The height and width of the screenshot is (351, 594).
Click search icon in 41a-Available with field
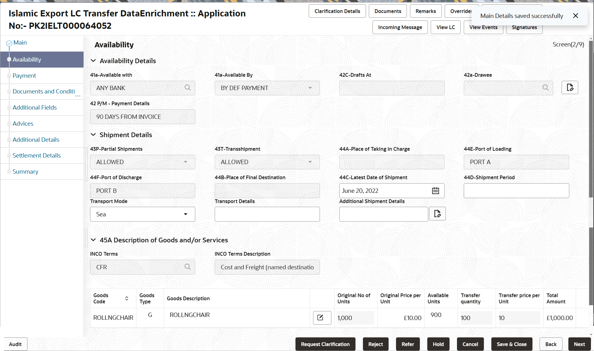tap(187, 88)
